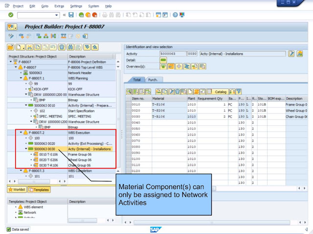313x234 pixels.
Task: Click the Activity number field 5000063
Action: point(173,54)
